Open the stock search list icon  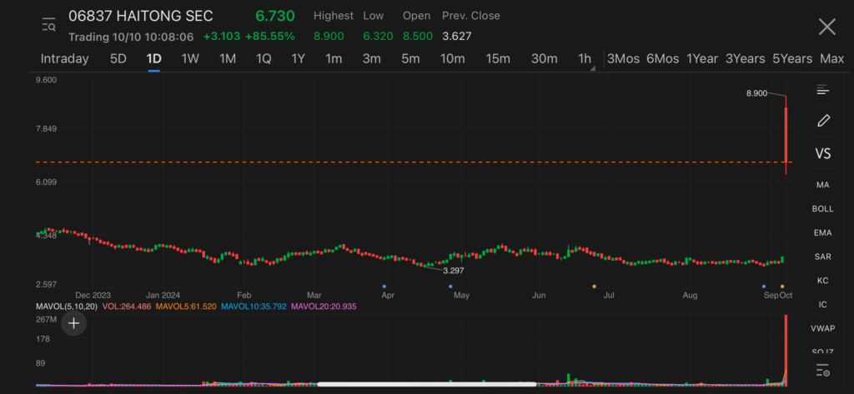(x=49, y=25)
